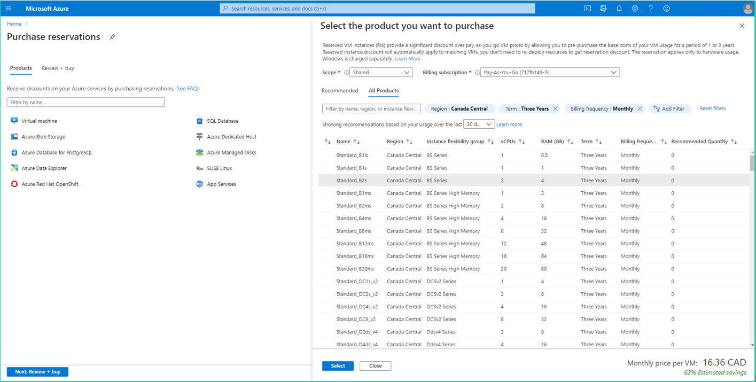Viewport: 756px width, 382px height.
Task: Select the App Services icon
Action: 200,184
